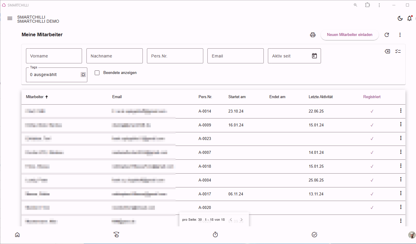
Task: Click Meine Mitarbeiter heading
Action: click(42, 35)
